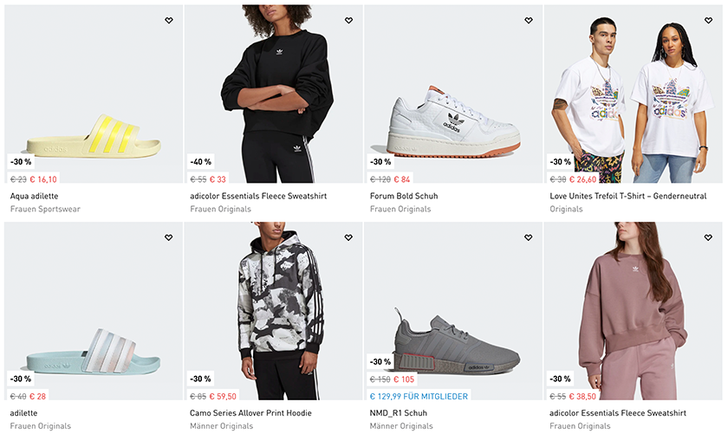Viewport: 728px width, 434px height.
Task: Add Aqua adilette slide to wishlist
Action: (x=168, y=21)
